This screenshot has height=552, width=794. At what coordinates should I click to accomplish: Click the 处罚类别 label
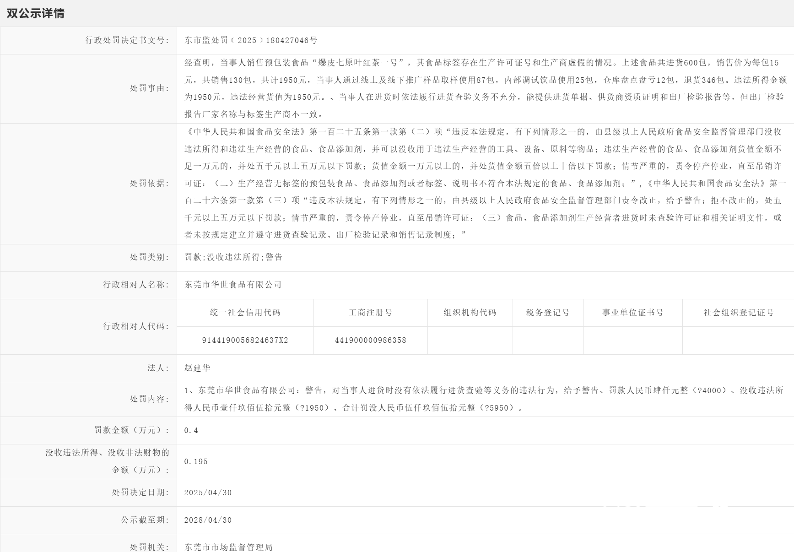[x=150, y=257]
